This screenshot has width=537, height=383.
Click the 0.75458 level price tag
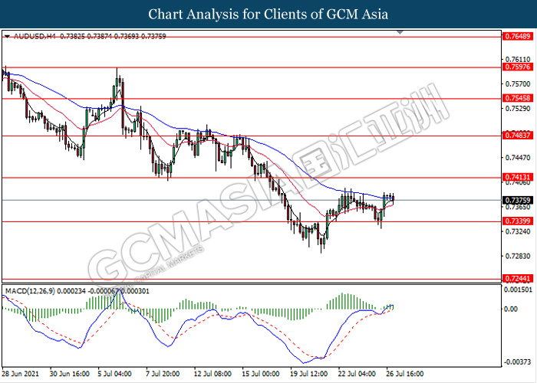coord(518,98)
